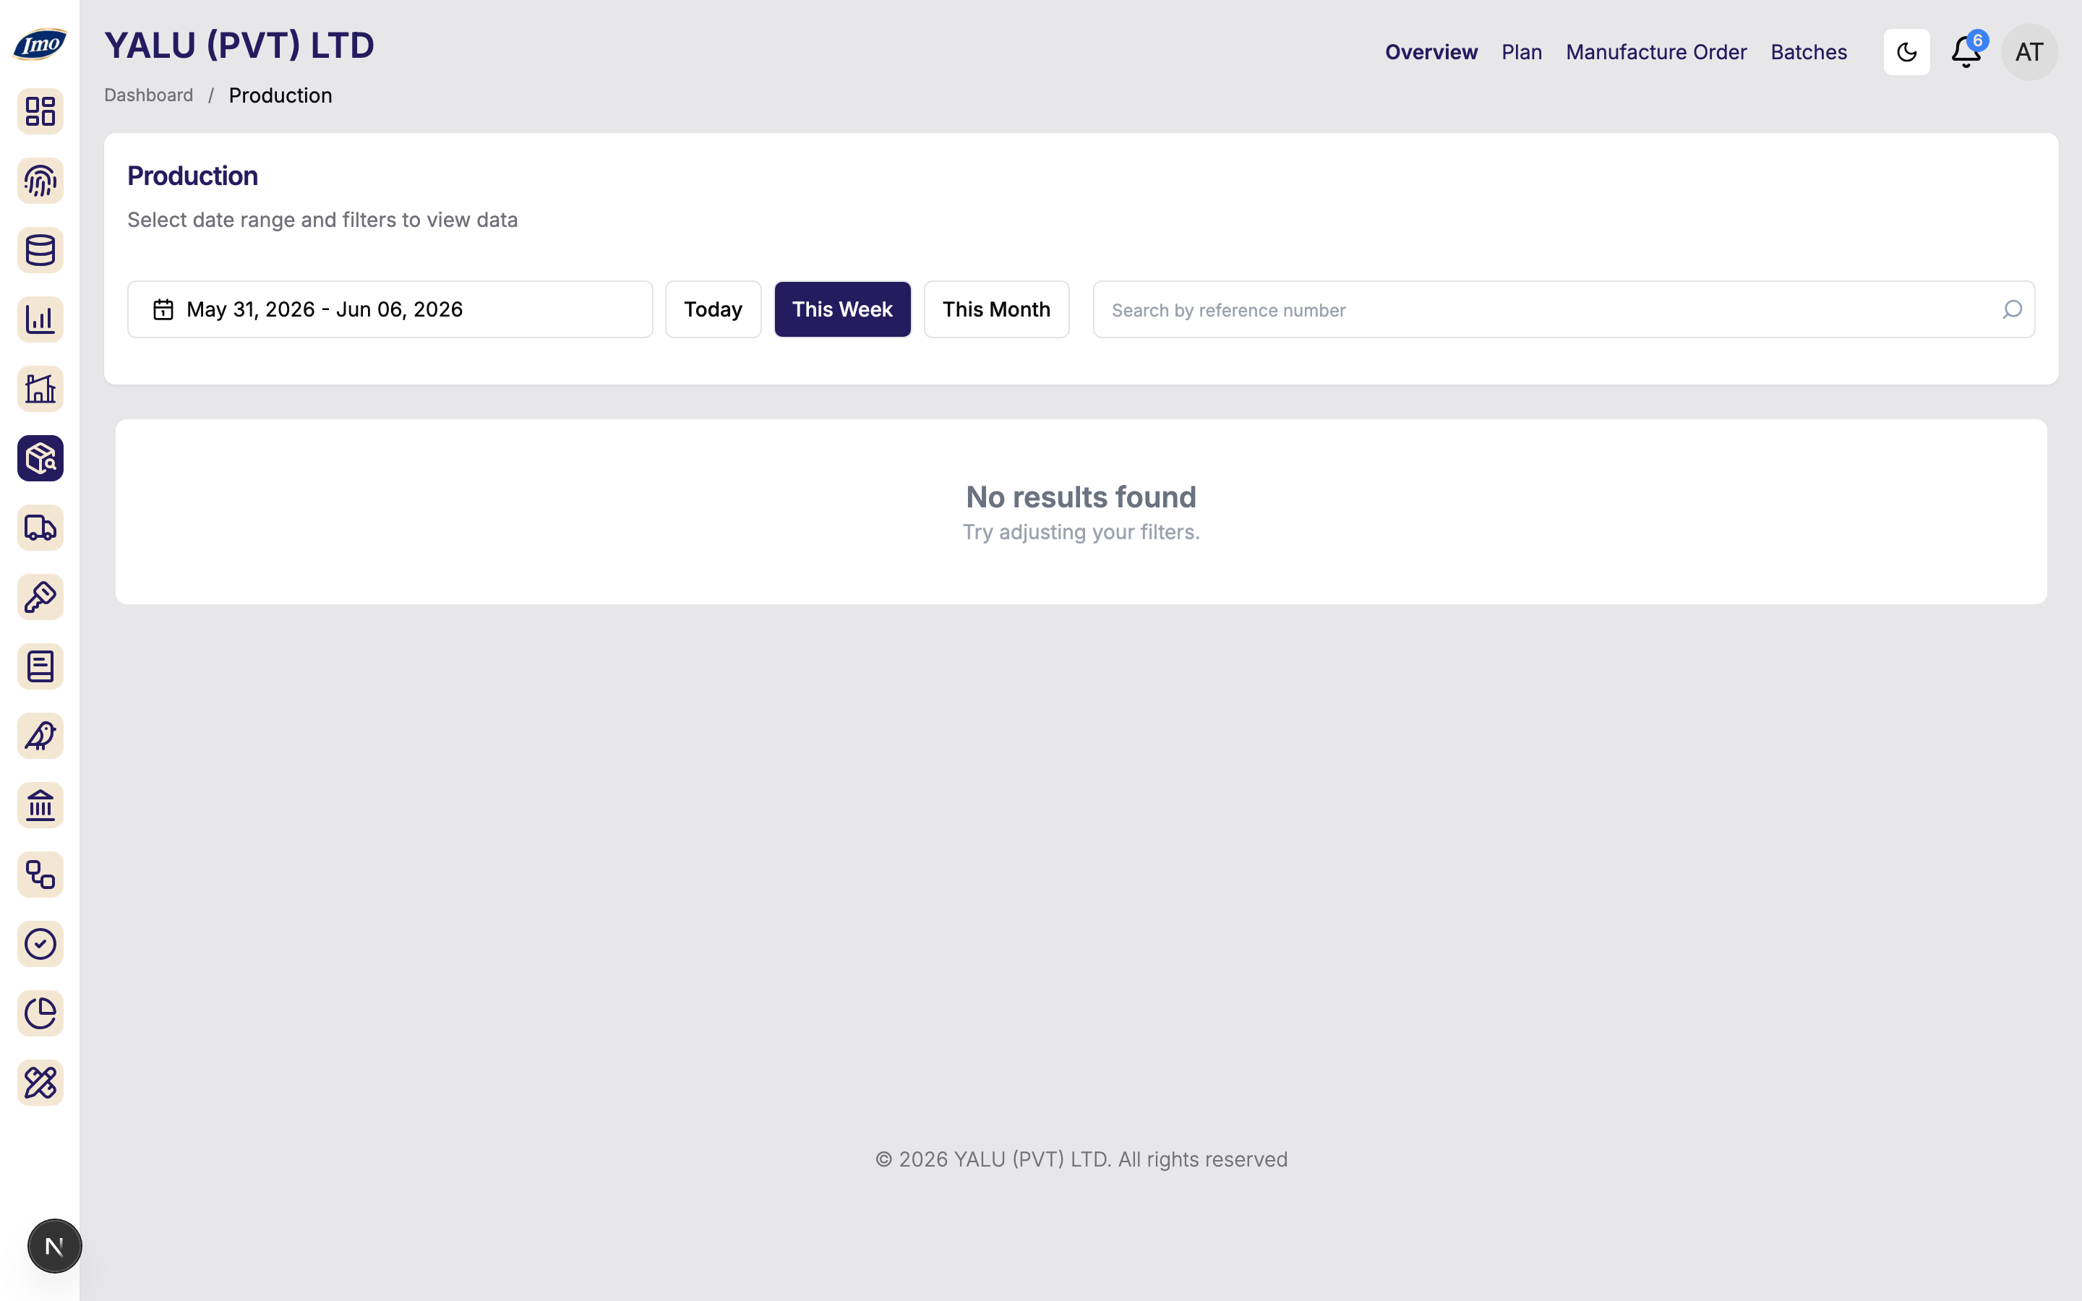The image size is (2082, 1301).
Task: Click 'Select date range and filters' subtitle
Action: 322,220
